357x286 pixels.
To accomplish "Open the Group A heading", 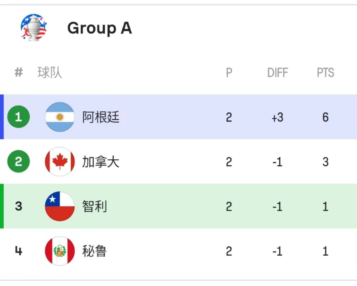I will (99, 28).
